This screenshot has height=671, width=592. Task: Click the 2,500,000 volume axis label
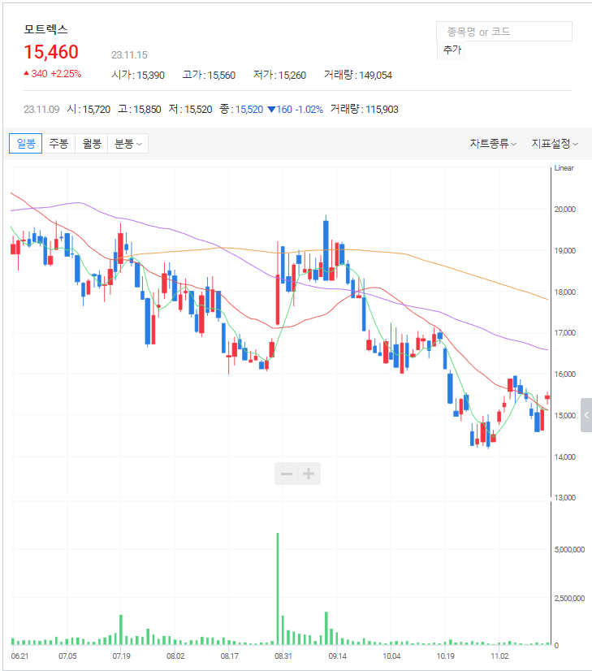click(569, 598)
